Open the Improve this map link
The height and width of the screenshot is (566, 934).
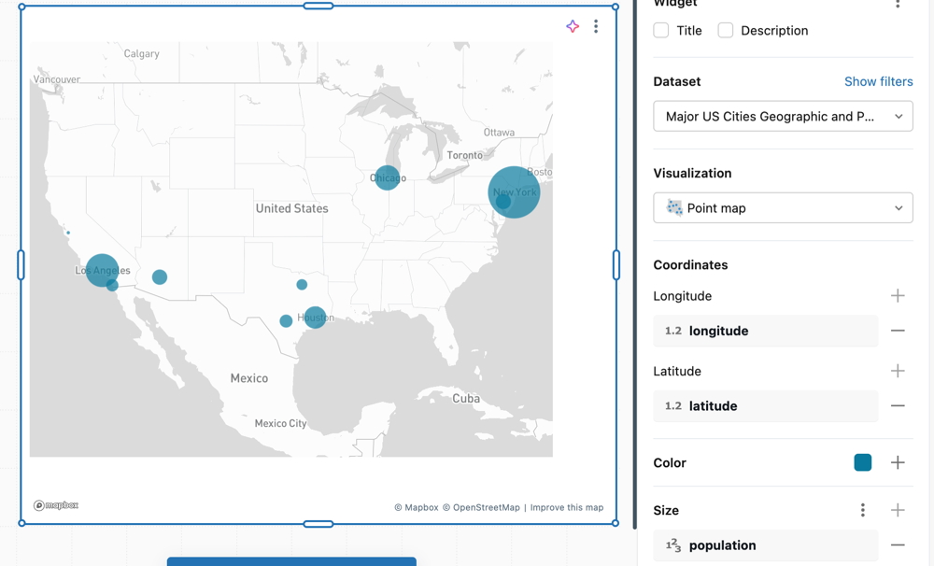tap(567, 507)
